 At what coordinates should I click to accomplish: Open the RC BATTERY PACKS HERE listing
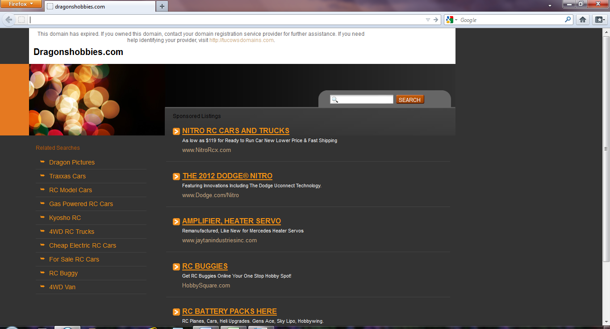pos(230,312)
